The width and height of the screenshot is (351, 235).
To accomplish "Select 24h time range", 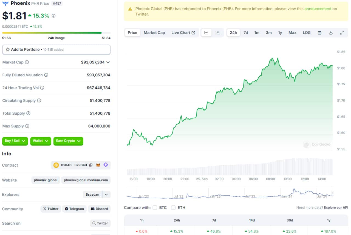I will pyautogui.click(x=233, y=33).
